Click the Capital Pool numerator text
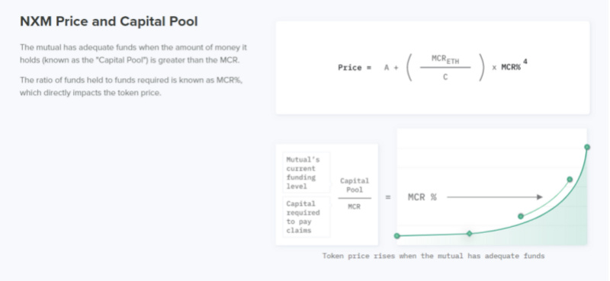 click(x=355, y=185)
